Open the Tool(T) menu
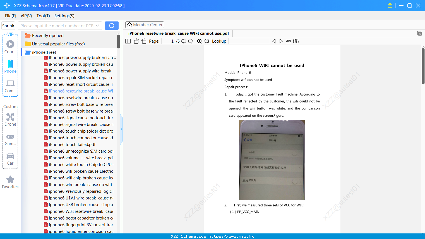The height and width of the screenshot is (239, 425). pyautogui.click(x=43, y=16)
